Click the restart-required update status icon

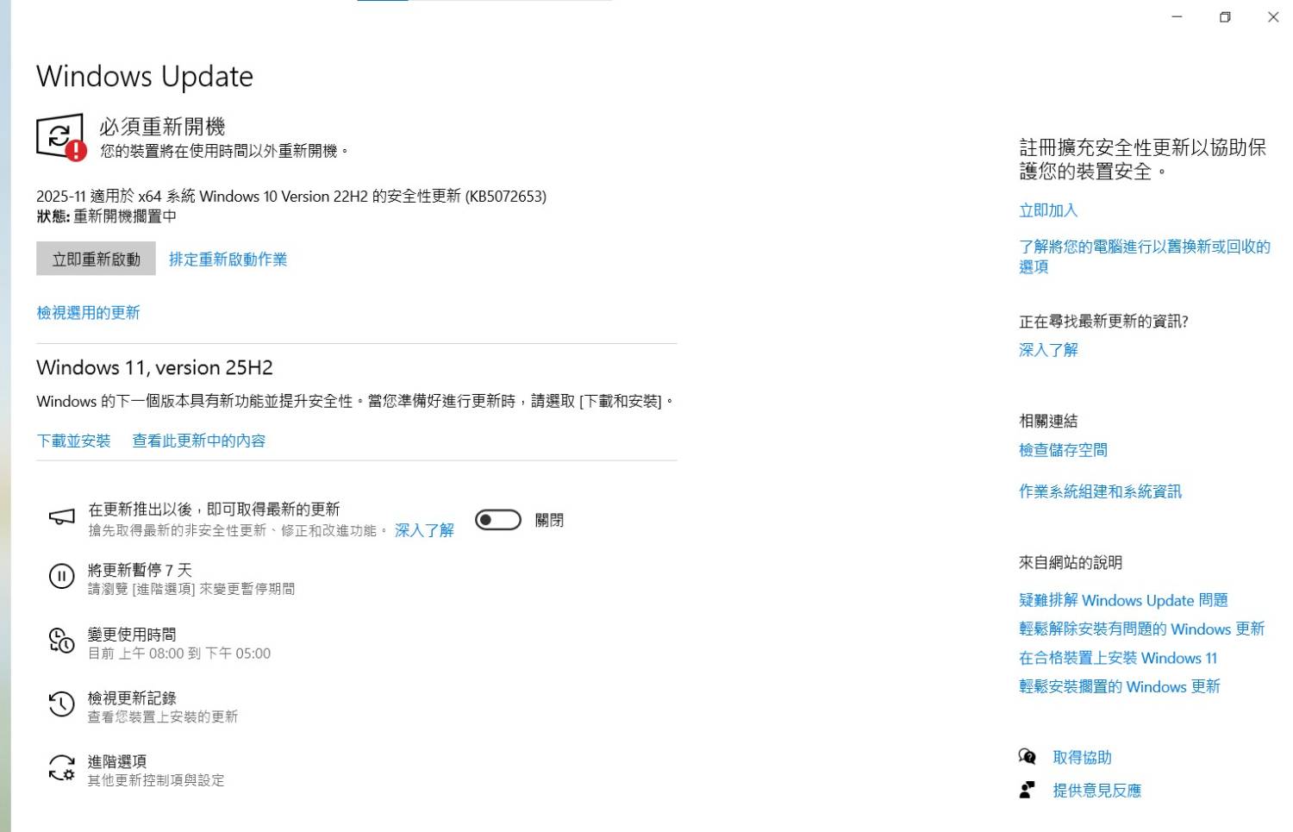[x=60, y=137]
